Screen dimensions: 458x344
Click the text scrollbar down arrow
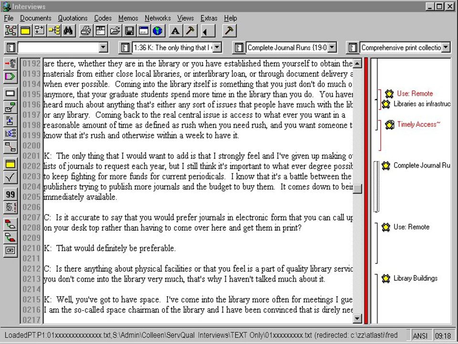point(357,319)
